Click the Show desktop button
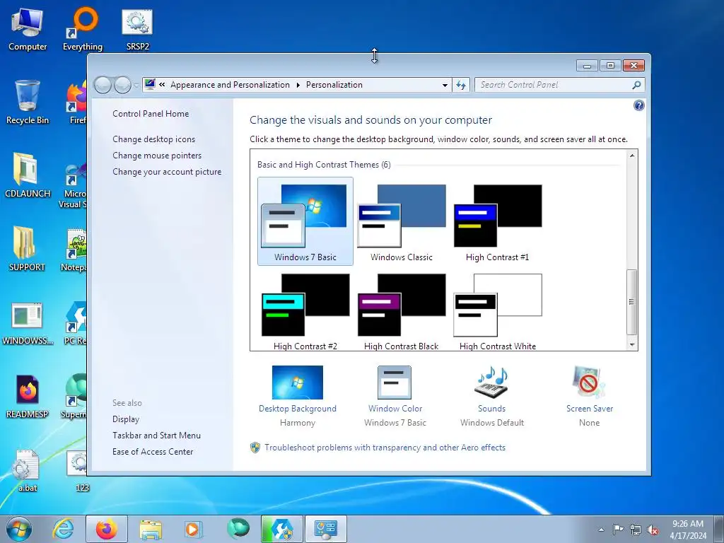 coord(719,530)
